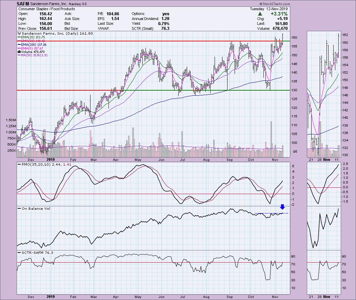Click the EMA(200) 137.86 legend entry
Image resolution: width=356 pixels, height=300 pixels.
pos(32,45)
